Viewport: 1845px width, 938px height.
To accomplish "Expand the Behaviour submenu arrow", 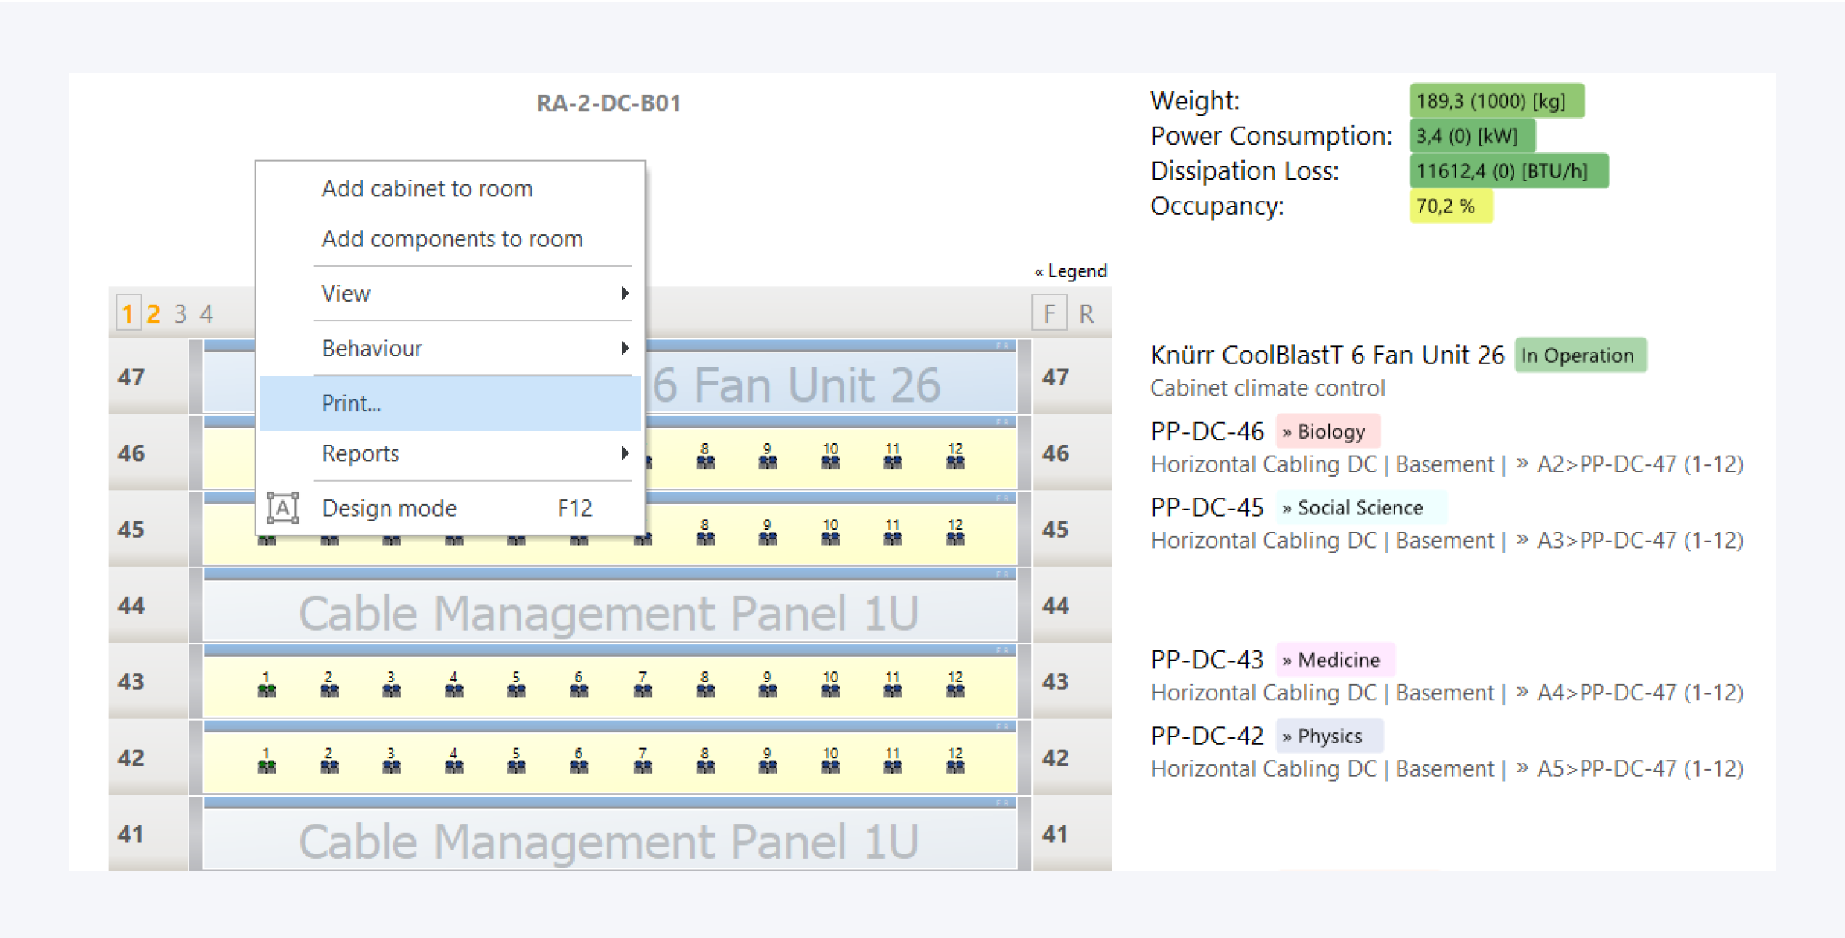I will coord(624,348).
